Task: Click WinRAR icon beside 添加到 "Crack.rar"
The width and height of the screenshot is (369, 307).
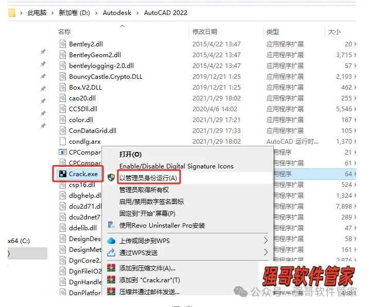Action: point(111,280)
